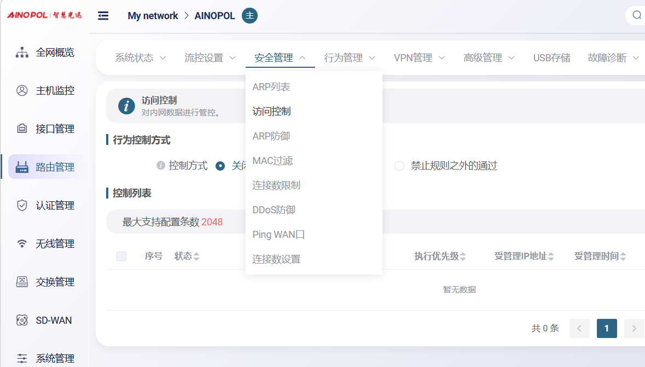This screenshot has width=645, height=367.
Task: Select 禁止规则之外的通过 radio button
Action: point(399,166)
